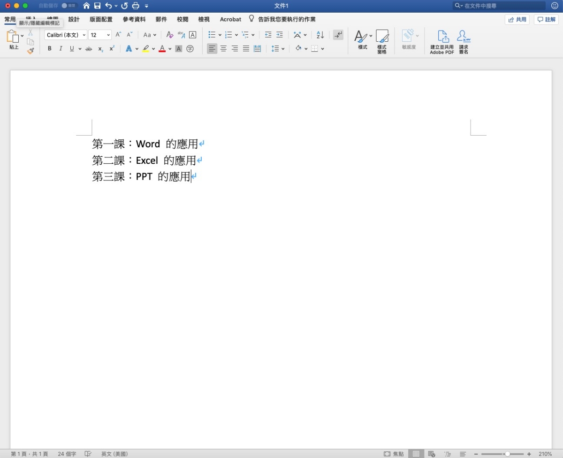Toggle show/hide paragraph marks

338,35
